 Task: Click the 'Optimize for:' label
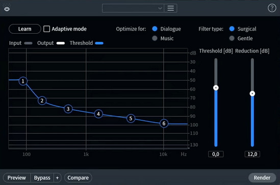click(131, 29)
